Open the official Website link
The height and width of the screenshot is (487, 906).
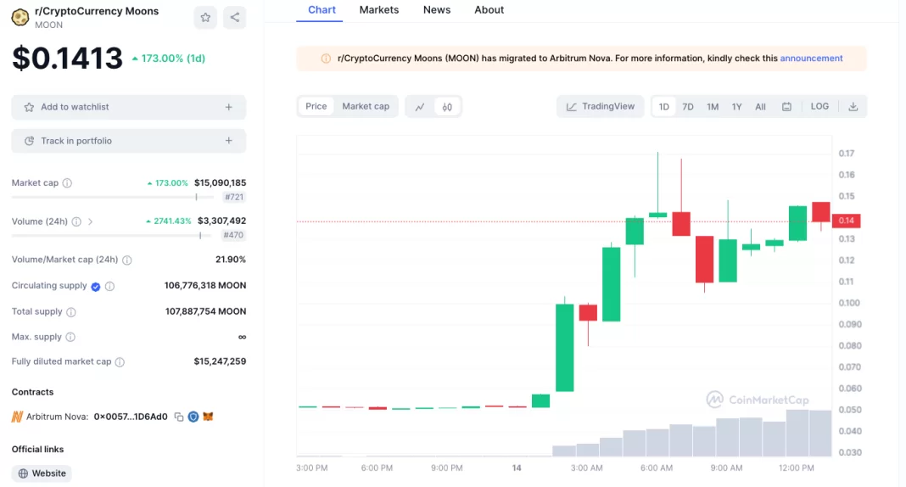[x=42, y=473]
